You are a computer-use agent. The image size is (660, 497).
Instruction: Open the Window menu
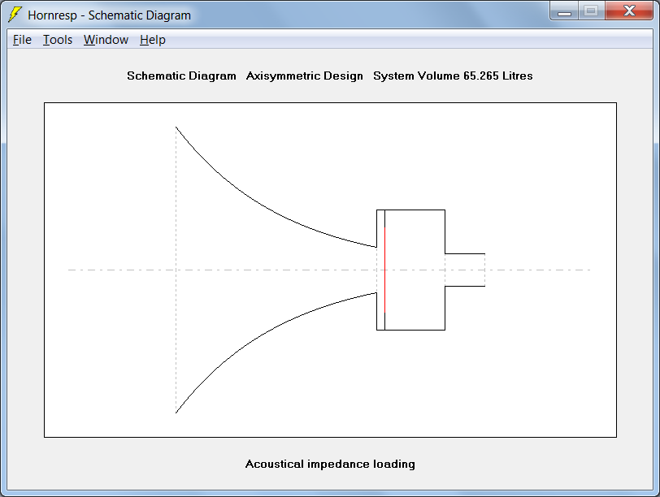pyautogui.click(x=106, y=40)
